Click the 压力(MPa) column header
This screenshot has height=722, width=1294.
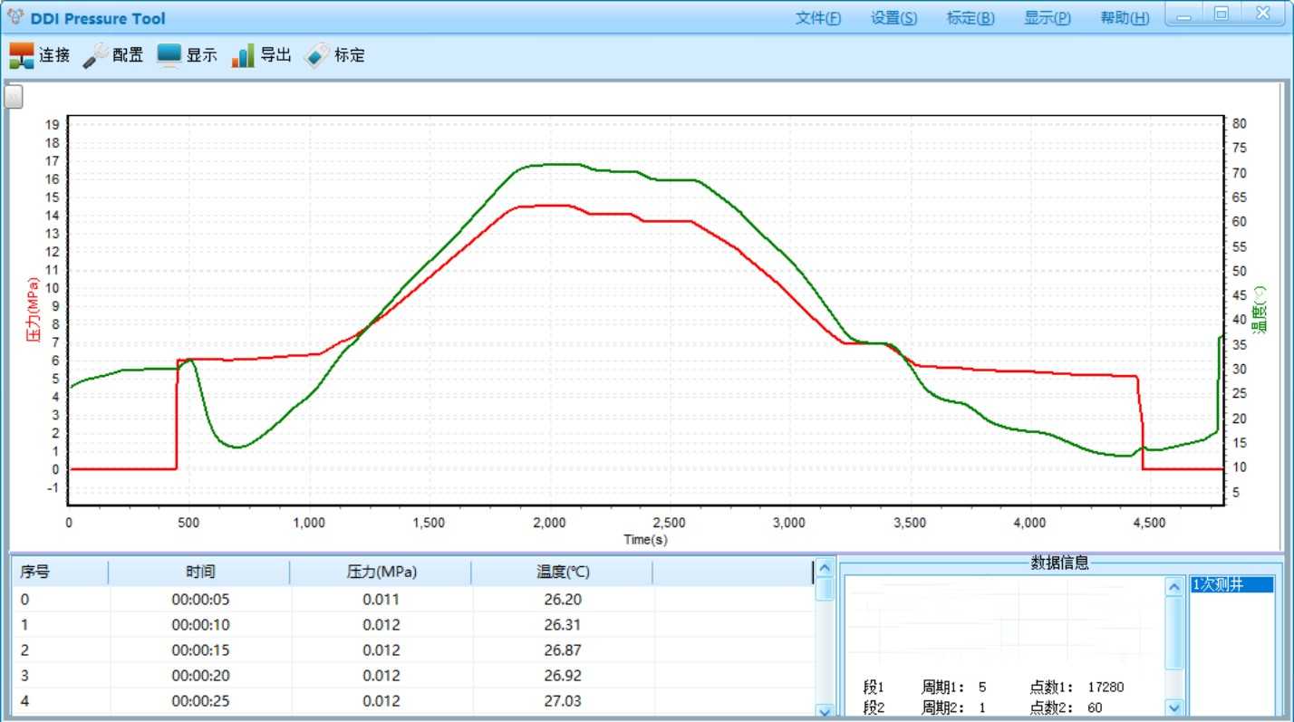(x=381, y=573)
